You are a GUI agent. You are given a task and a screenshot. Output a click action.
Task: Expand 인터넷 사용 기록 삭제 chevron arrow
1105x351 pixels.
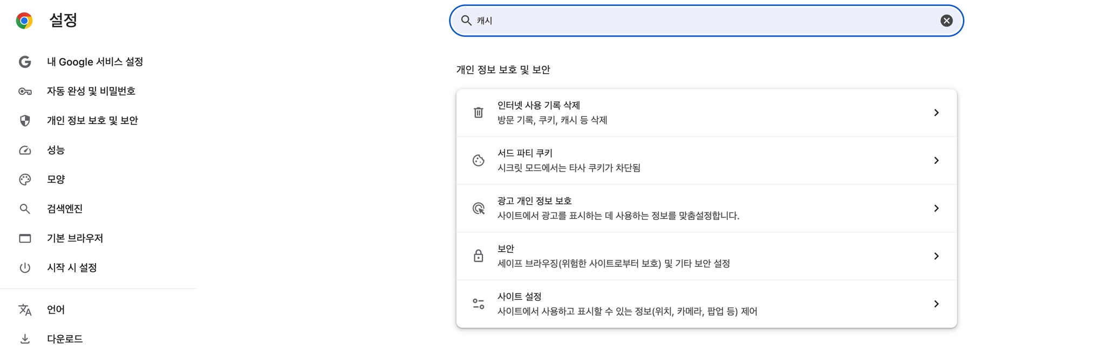(x=936, y=113)
